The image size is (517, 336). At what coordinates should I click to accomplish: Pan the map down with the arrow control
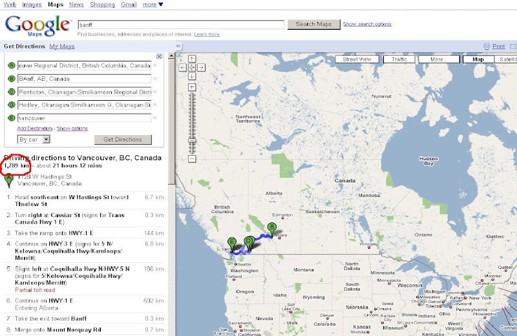(192, 76)
